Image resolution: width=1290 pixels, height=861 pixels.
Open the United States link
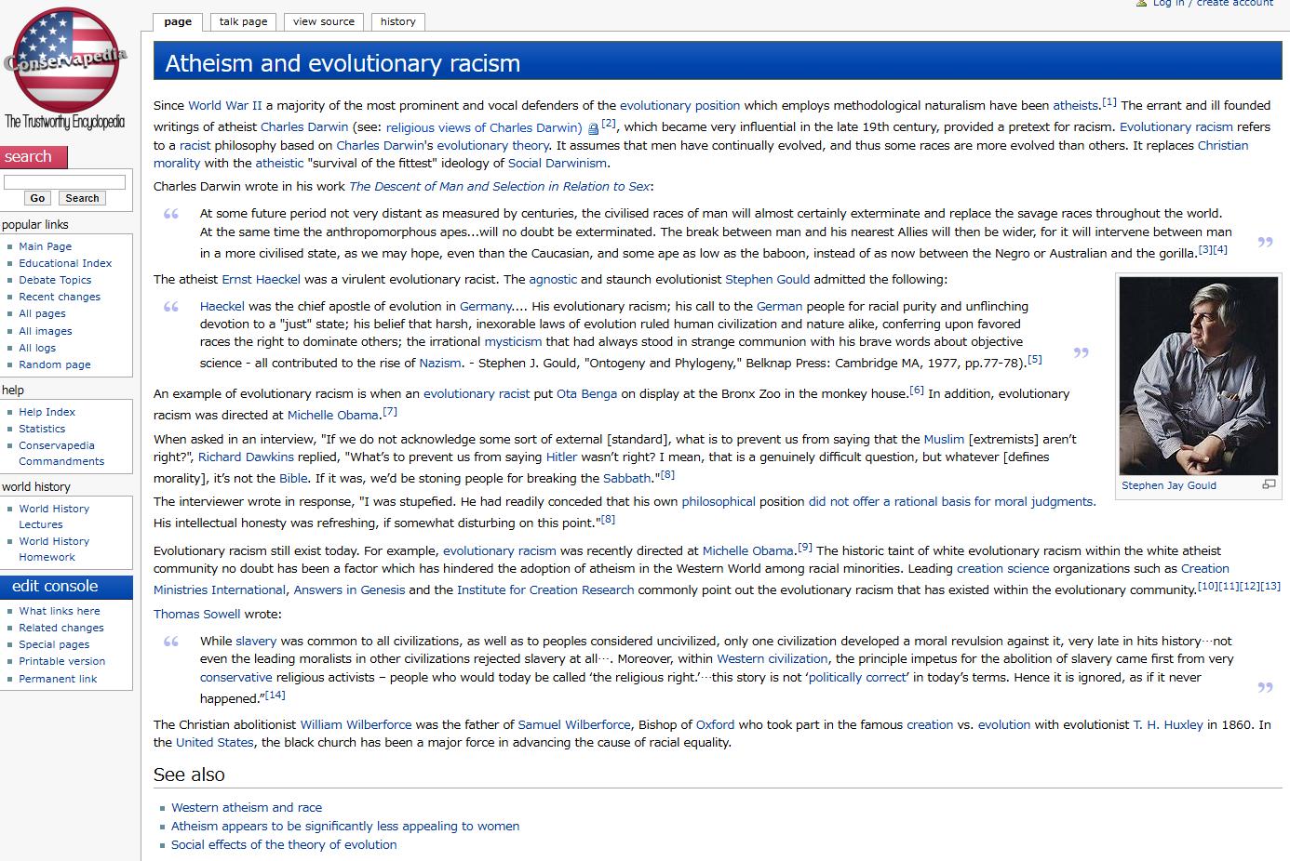coord(215,743)
